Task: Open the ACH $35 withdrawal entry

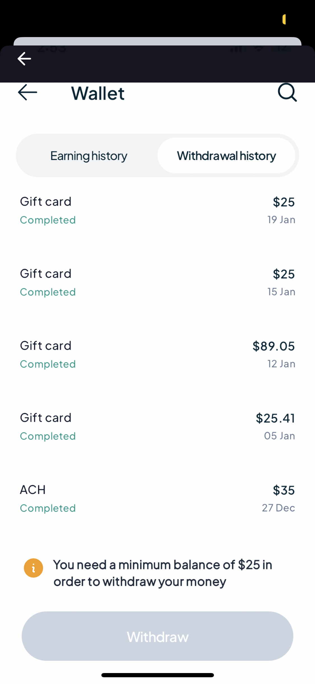Action: pos(157,499)
